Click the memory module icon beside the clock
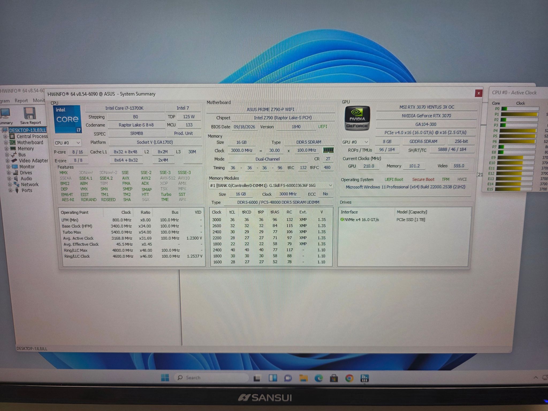The width and height of the screenshot is (548, 411). [328, 150]
